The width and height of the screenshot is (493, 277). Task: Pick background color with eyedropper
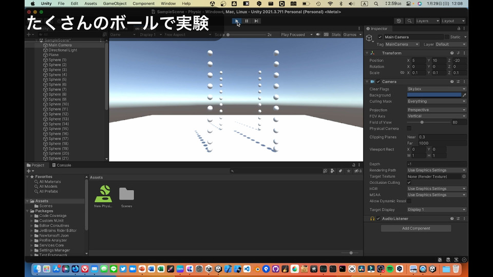(x=464, y=95)
